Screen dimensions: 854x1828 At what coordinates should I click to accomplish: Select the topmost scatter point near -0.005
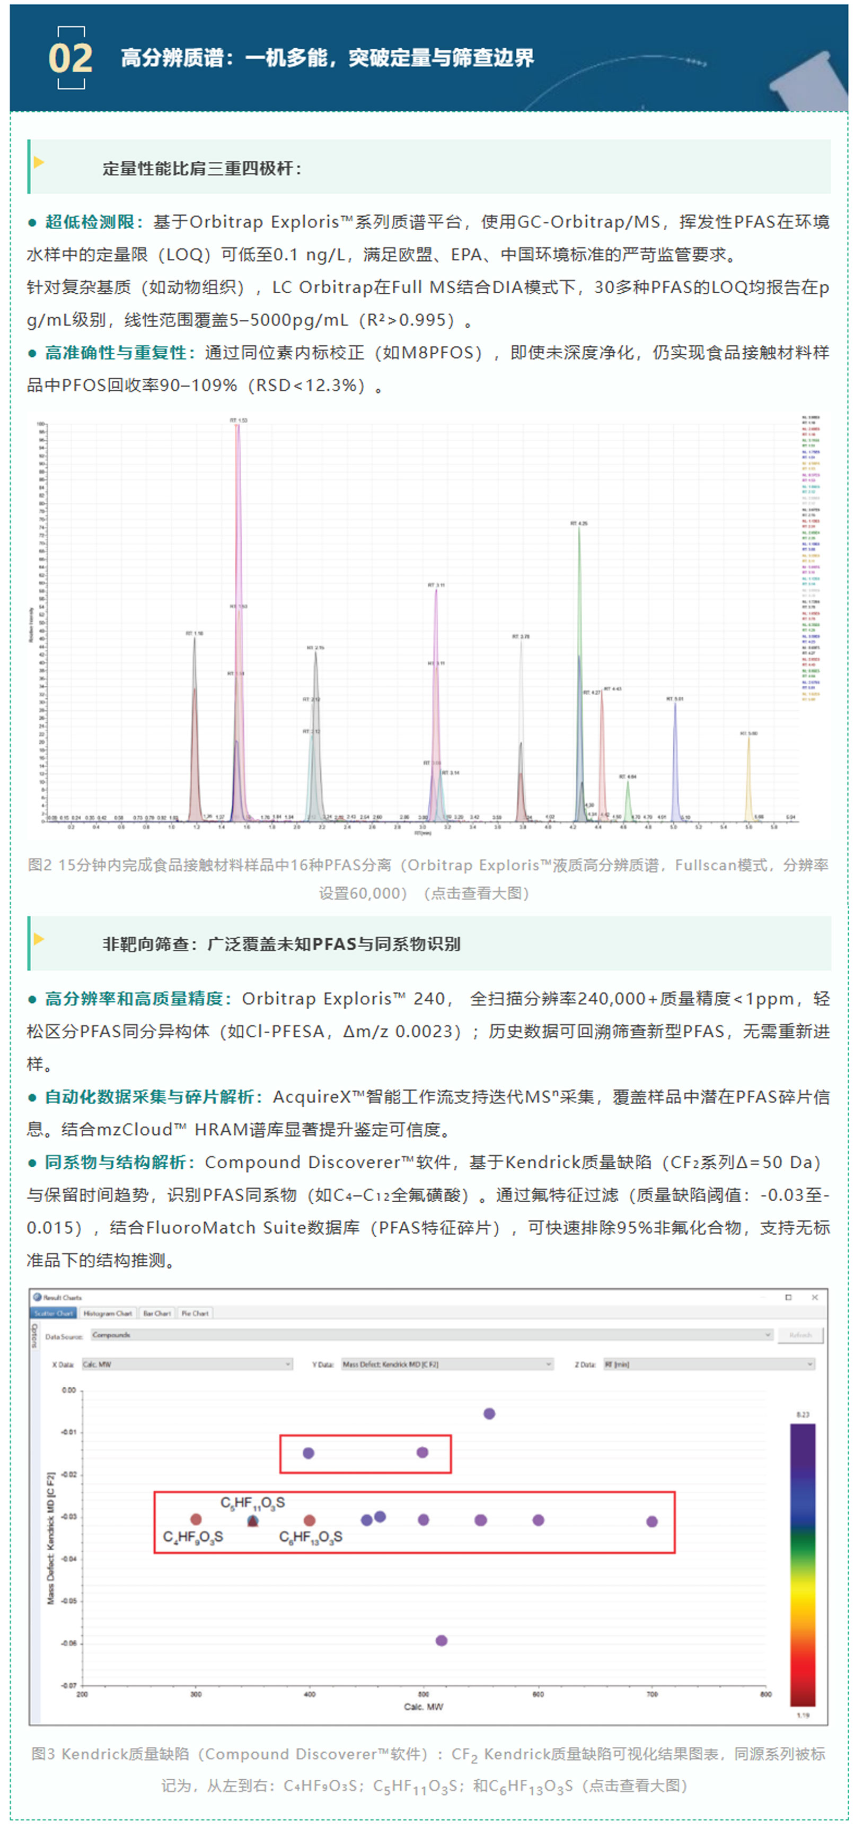(489, 1414)
